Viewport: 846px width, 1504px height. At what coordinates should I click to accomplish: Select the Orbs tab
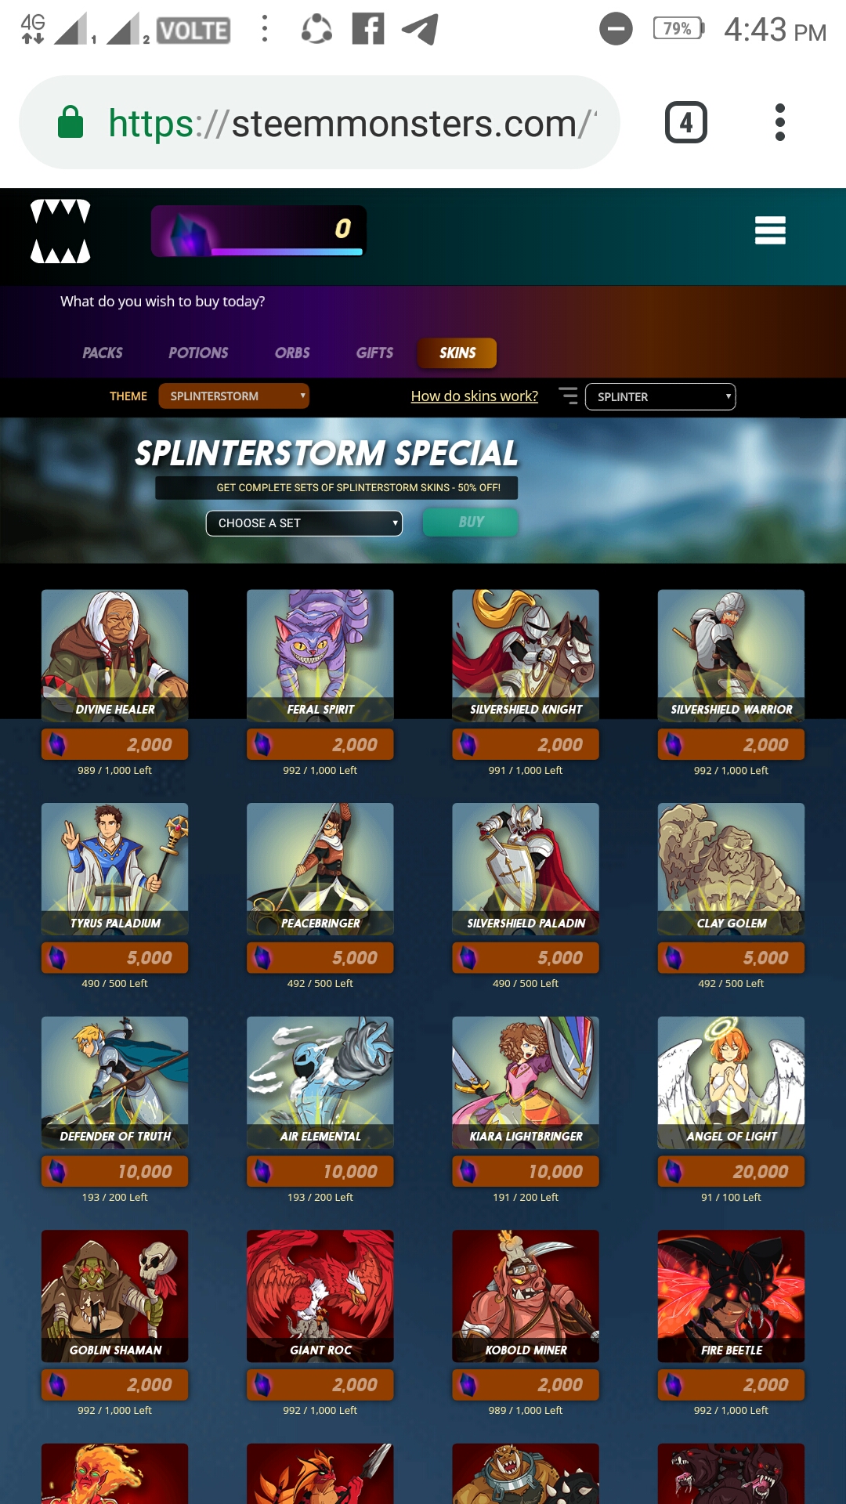pos(292,352)
